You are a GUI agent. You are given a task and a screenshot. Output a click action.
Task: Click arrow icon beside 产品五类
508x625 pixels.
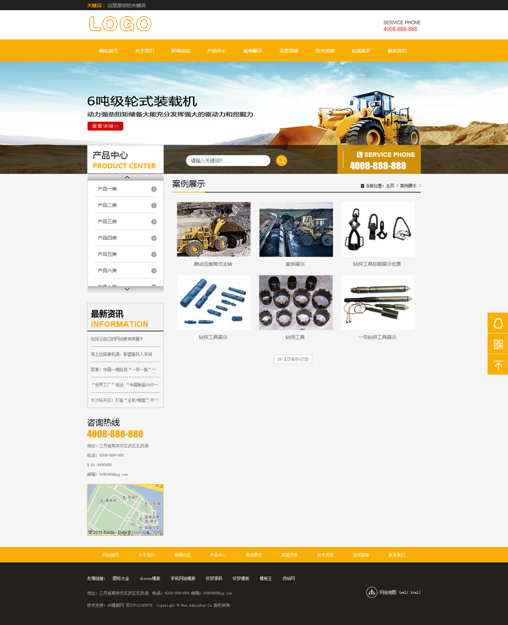coord(154,255)
